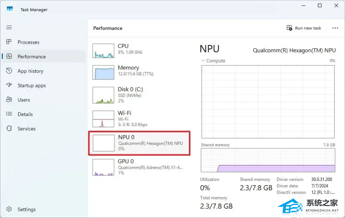Viewport: 345px width, 218px height.
Task: Maximize the Task Manager window
Action: coord(320,5)
